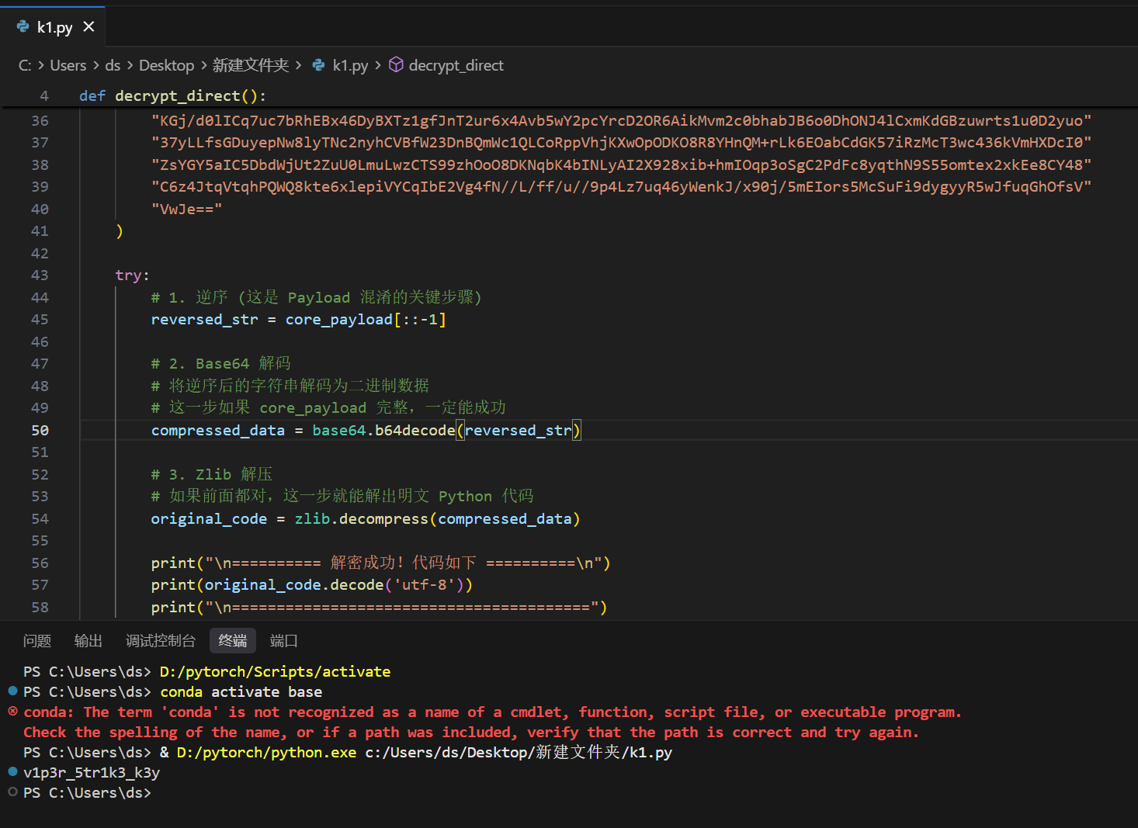The image size is (1138, 828).
Task: Open the k1.py file path link in the terminal
Action: click(518, 752)
